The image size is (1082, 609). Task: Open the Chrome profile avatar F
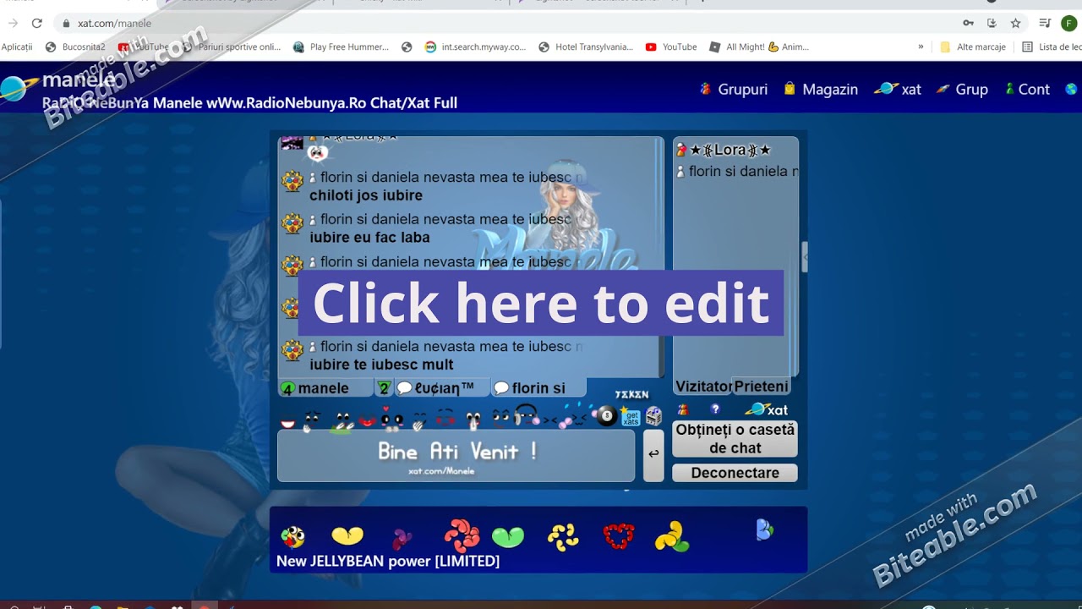point(1069,23)
